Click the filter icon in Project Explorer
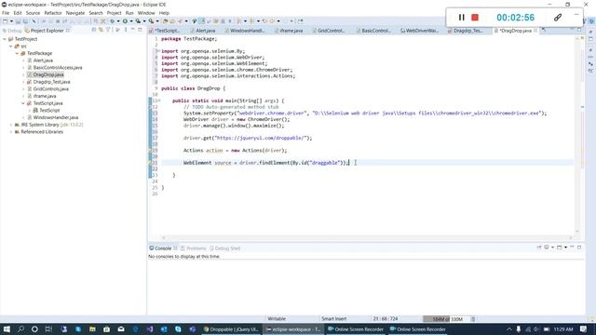Viewport: 596px width, 335px height. point(108,30)
